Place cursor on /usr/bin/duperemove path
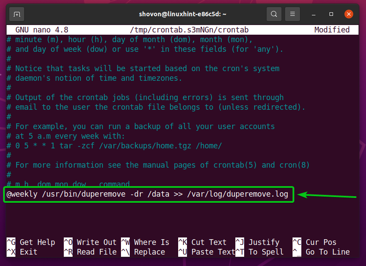Viewport: 366px width, 266px height. point(84,194)
